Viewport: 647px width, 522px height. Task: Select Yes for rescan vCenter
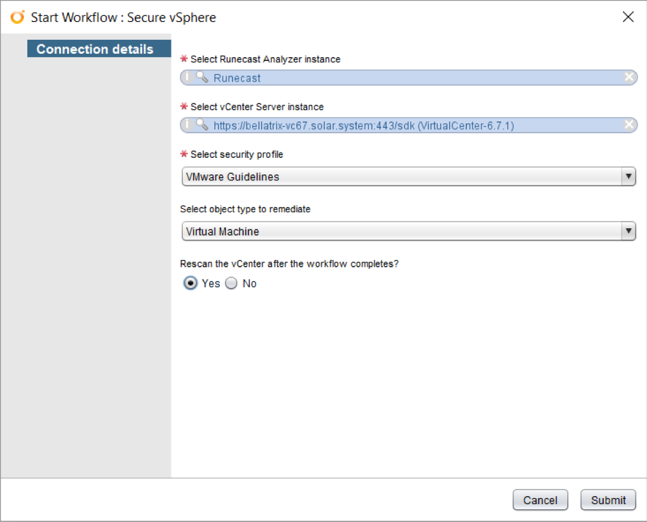click(190, 283)
